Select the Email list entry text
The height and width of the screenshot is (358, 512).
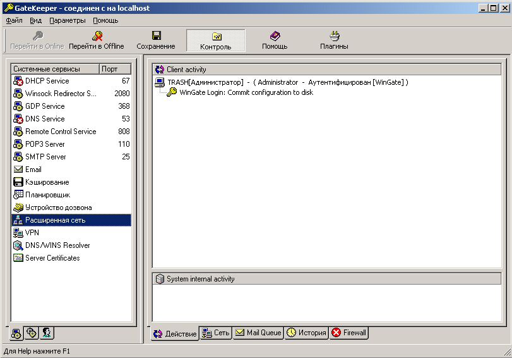tap(33, 170)
